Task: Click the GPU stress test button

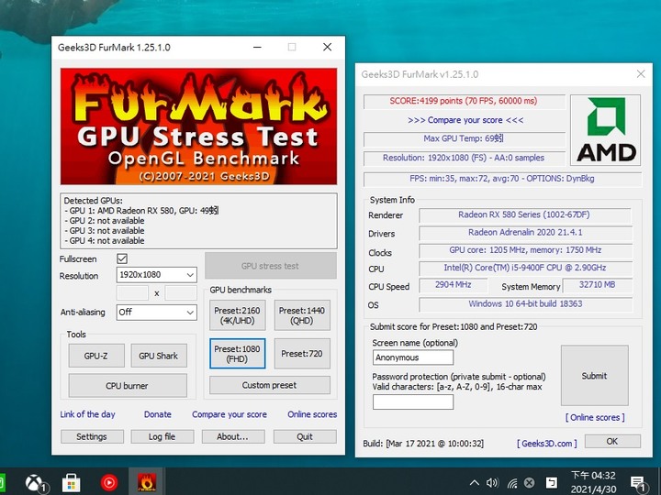Action: coord(270,266)
